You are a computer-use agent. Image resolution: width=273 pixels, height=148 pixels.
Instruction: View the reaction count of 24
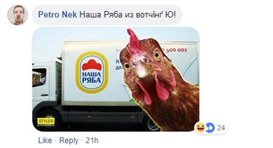(x=221, y=128)
